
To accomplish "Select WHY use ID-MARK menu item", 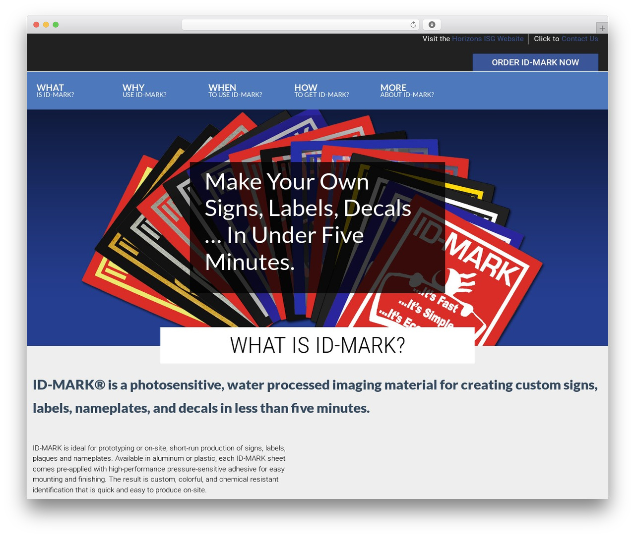I will click(x=144, y=91).
